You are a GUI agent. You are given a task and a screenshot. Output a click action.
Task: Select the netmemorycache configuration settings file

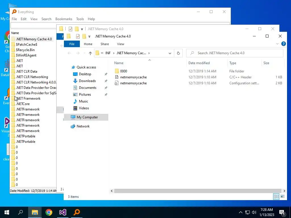tap(133, 83)
